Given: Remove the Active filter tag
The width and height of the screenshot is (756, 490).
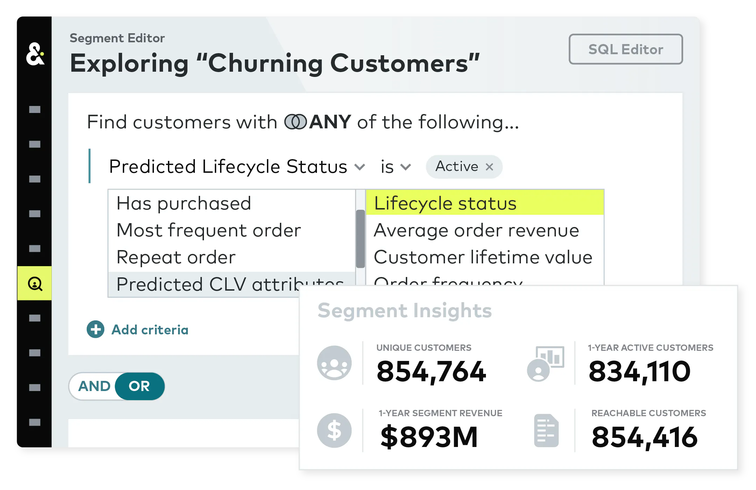Looking at the screenshot, I should coord(489,167).
